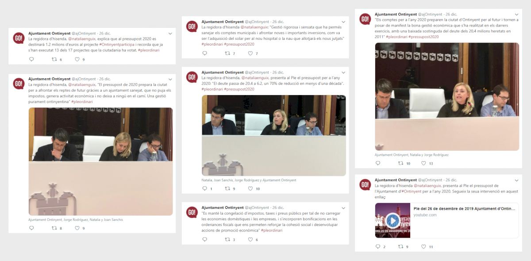
Task: Reply to the 'congelació d'impostos' tweet
Action: 204,239
